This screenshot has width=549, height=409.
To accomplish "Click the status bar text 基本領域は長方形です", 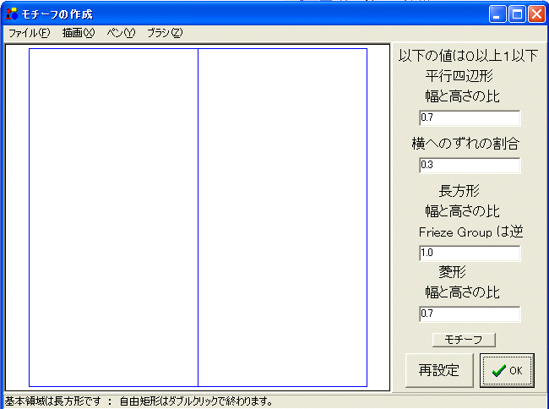I will tap(53, 401).
